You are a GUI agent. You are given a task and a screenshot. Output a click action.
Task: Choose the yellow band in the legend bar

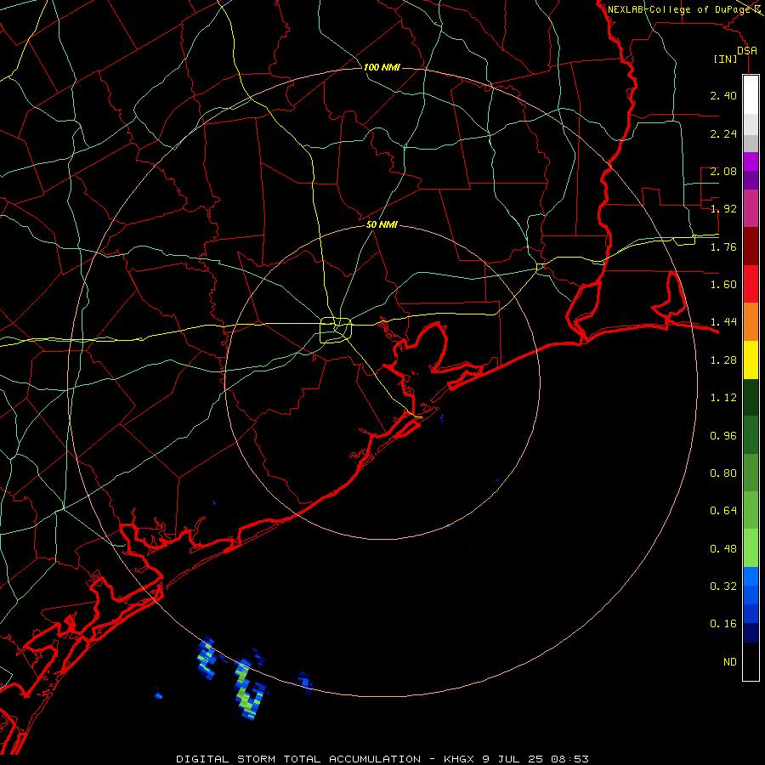(751, 360)
